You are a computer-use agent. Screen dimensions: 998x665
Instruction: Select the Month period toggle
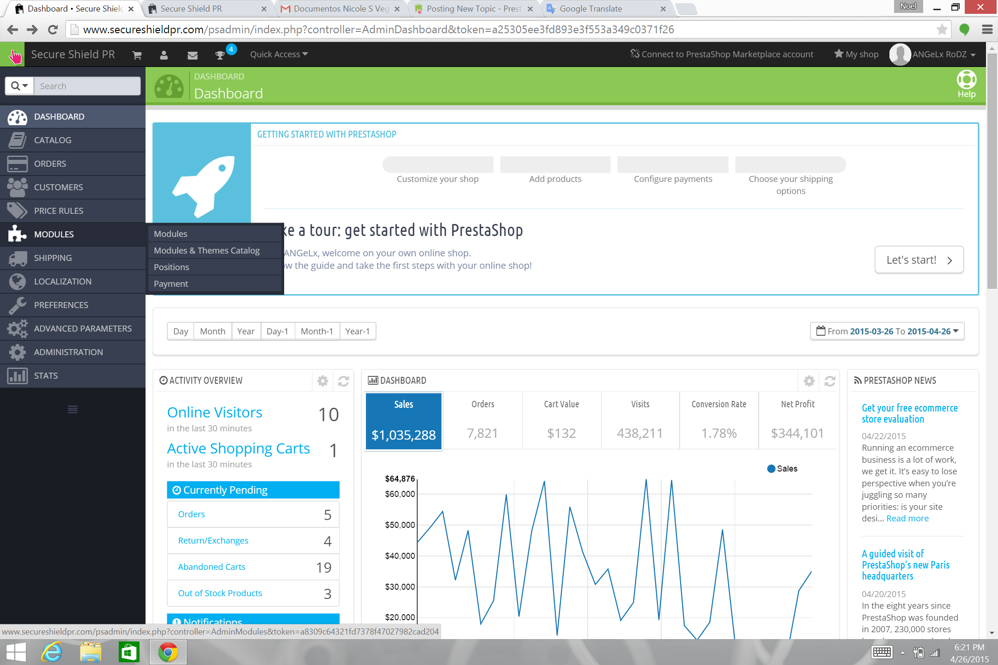tap(213, 331)
